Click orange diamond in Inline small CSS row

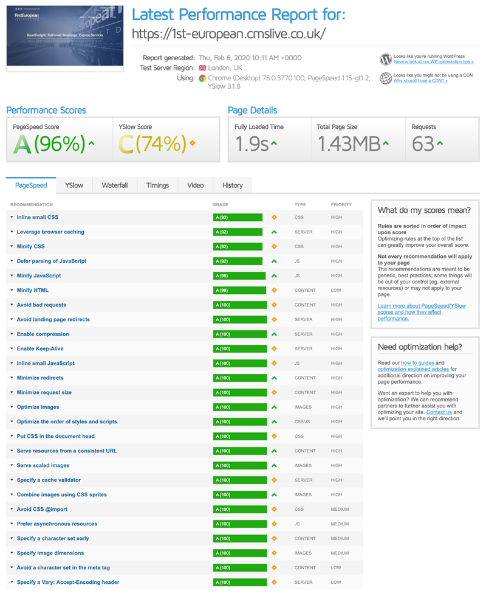pyautogui.click(x=274, y=217)
